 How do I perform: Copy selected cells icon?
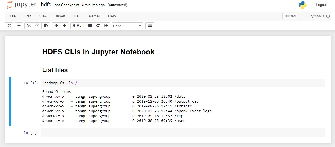tap(37, 26)
